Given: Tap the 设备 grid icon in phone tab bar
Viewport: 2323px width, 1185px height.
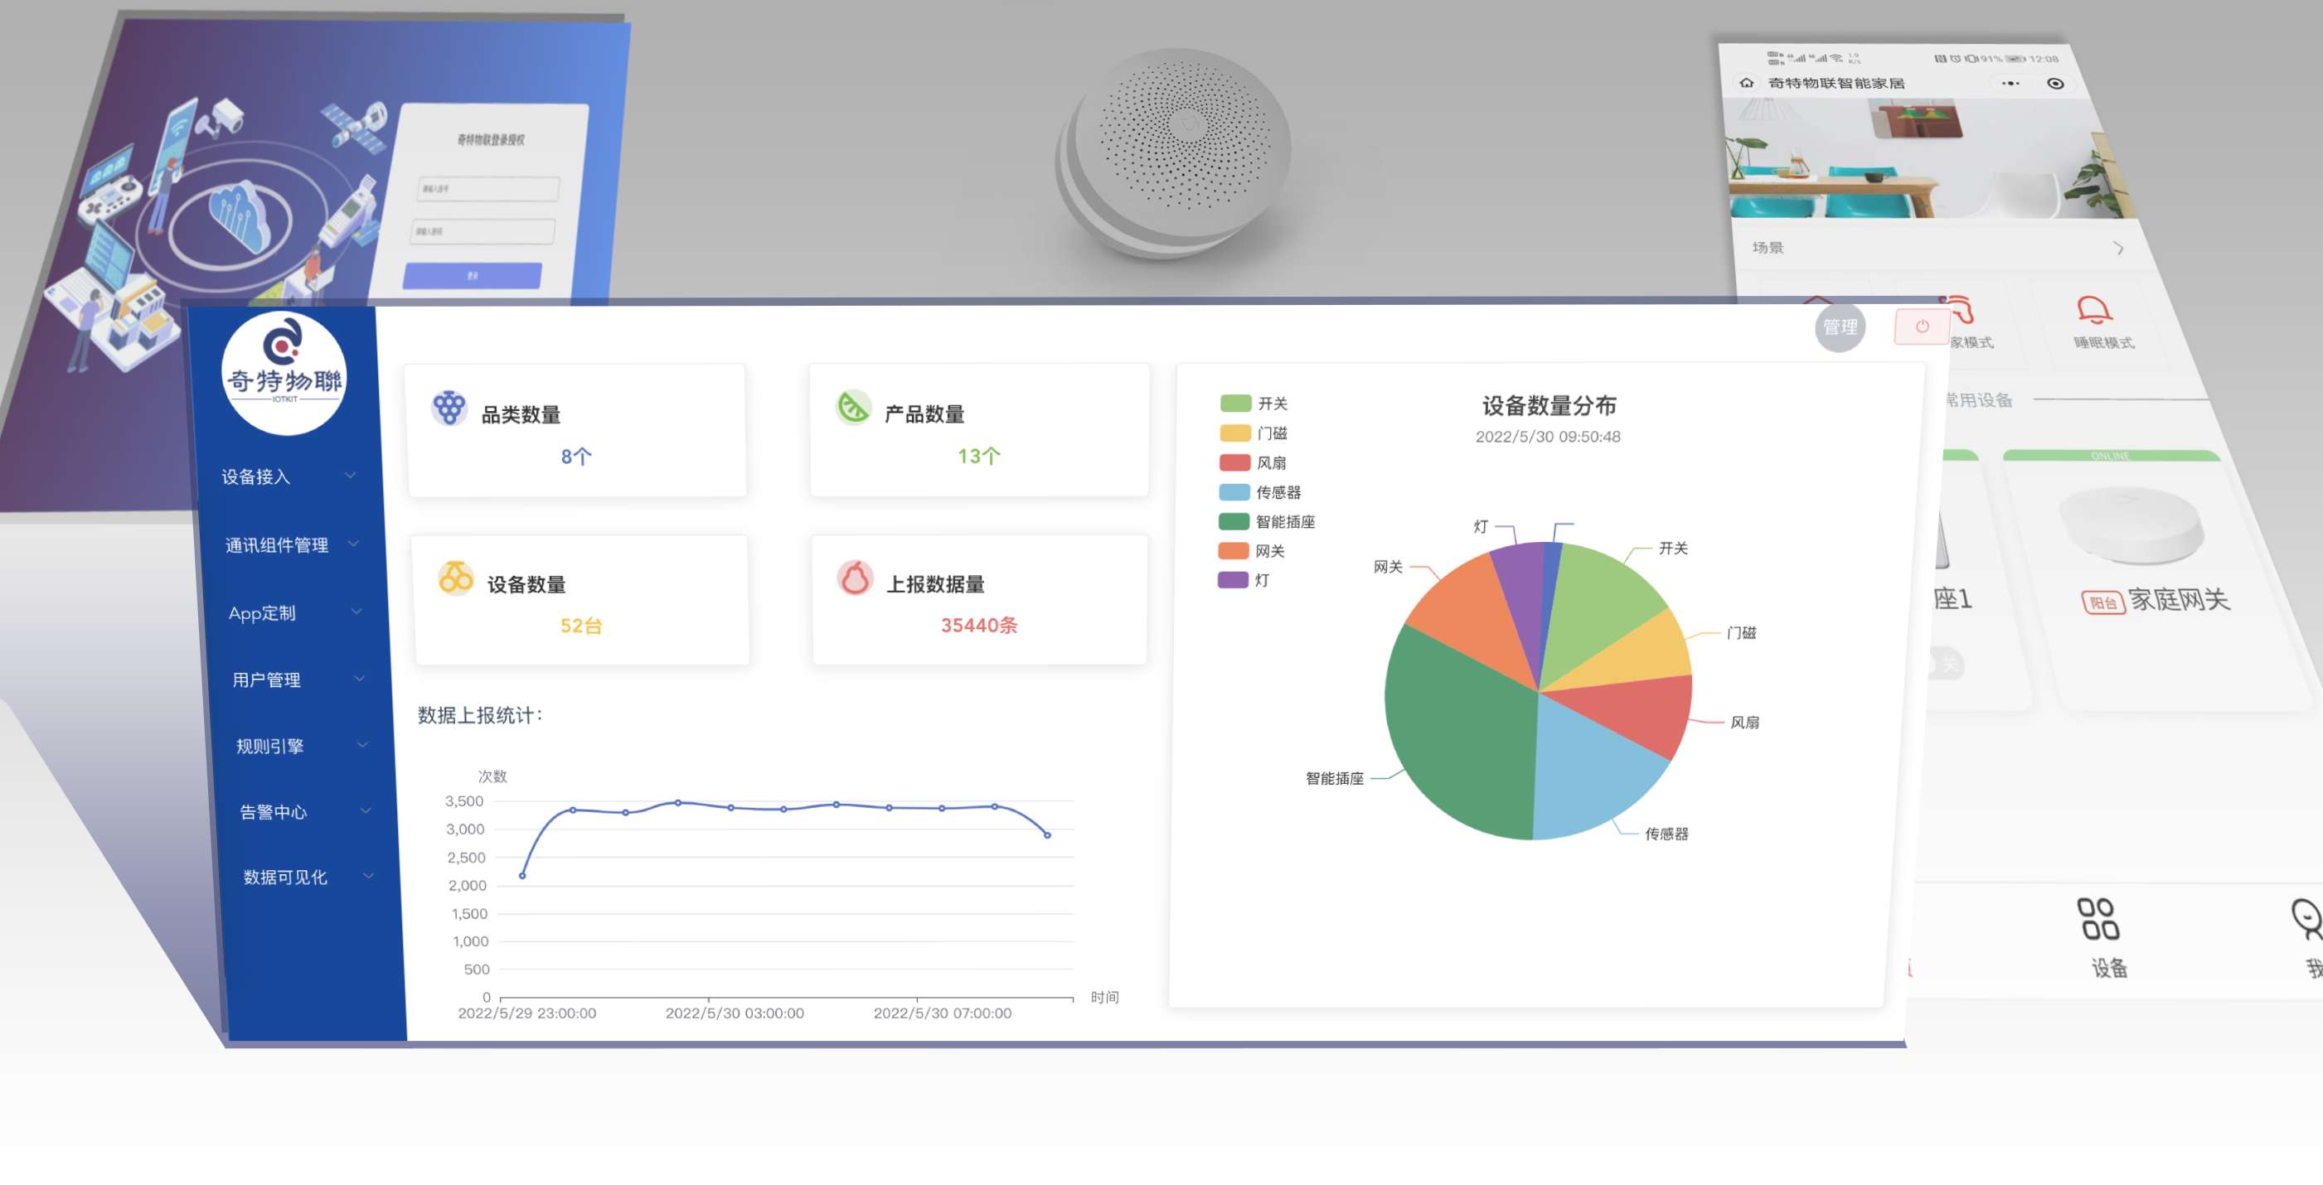Looking at the screenshot, I should (2097, 918).
